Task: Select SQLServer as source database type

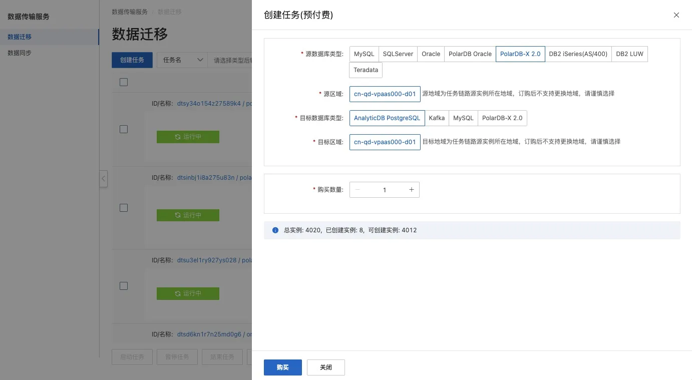Action: click(x=398, y=54)
